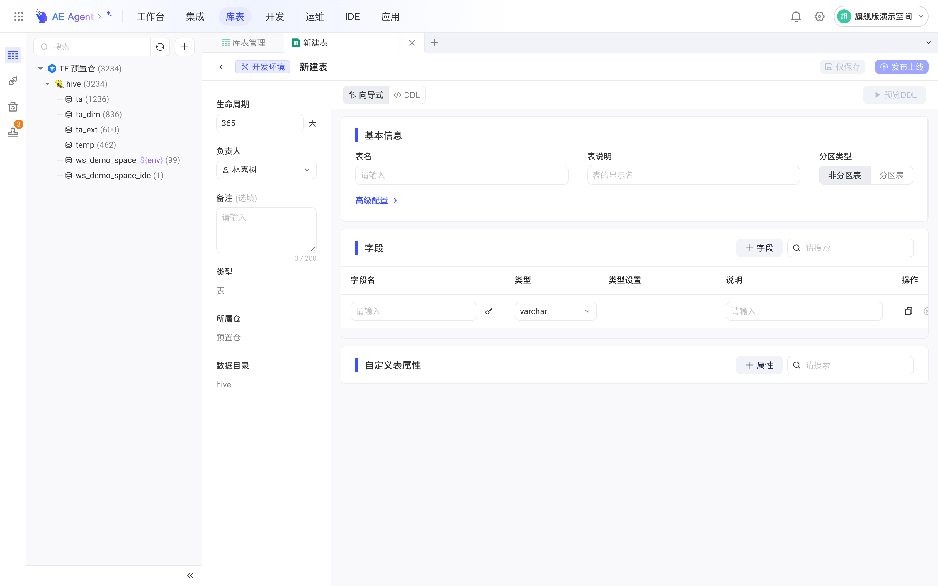Select the table view sidebar icon

coord(13,55)
